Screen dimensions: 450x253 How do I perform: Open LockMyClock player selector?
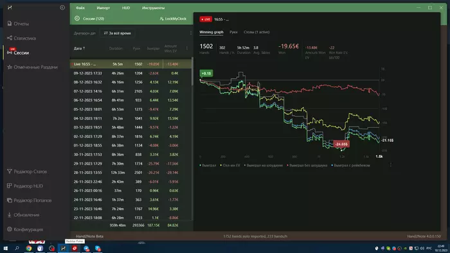click(x=173, y=19)
